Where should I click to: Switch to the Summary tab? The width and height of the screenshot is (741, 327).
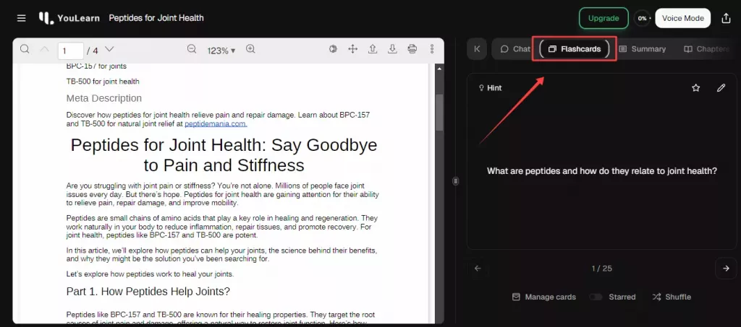coord(643,49)
